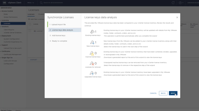Click the Administration sidebar heading
This screenshot has width=199, height=111.
pyautogui.click(x=6, y=8)
